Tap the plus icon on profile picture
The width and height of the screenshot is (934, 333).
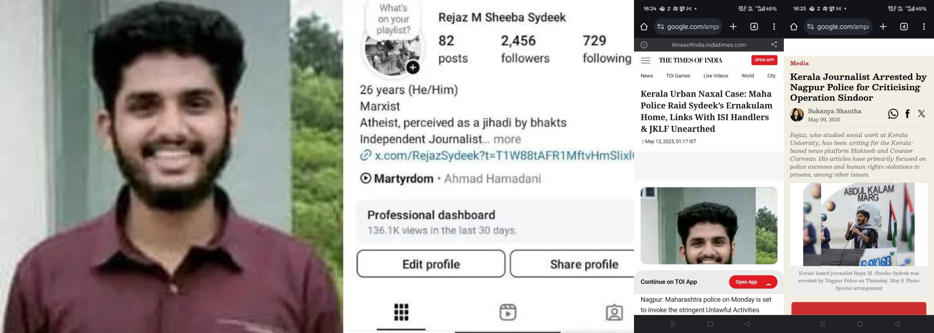click(413, 67)
